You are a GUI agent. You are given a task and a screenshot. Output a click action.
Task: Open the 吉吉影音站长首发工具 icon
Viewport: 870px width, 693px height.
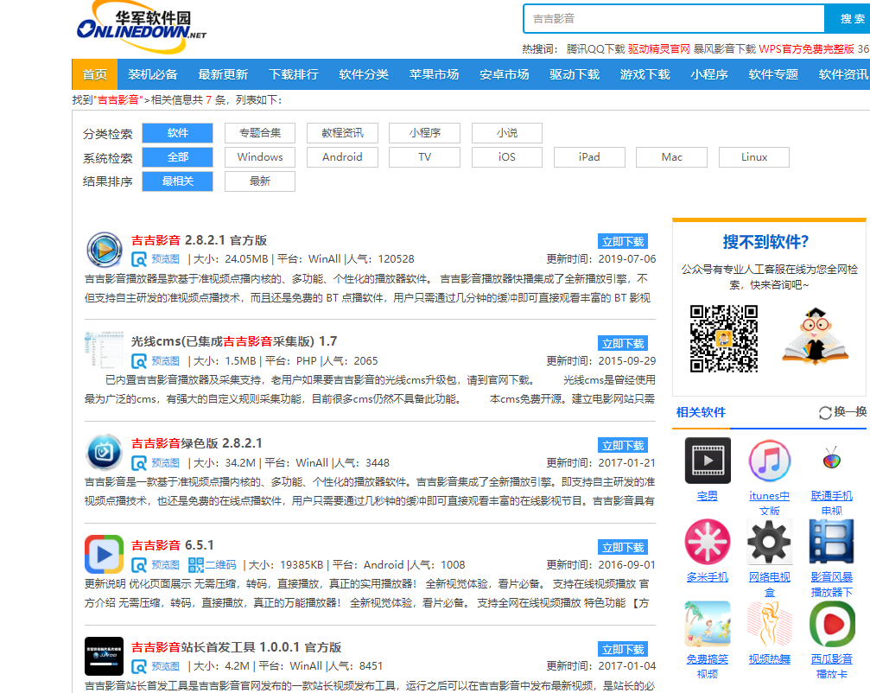105,657
